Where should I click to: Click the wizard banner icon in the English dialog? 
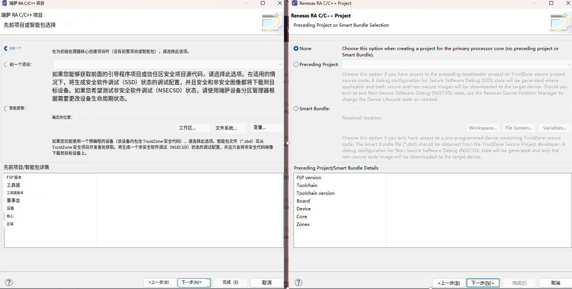561,22
